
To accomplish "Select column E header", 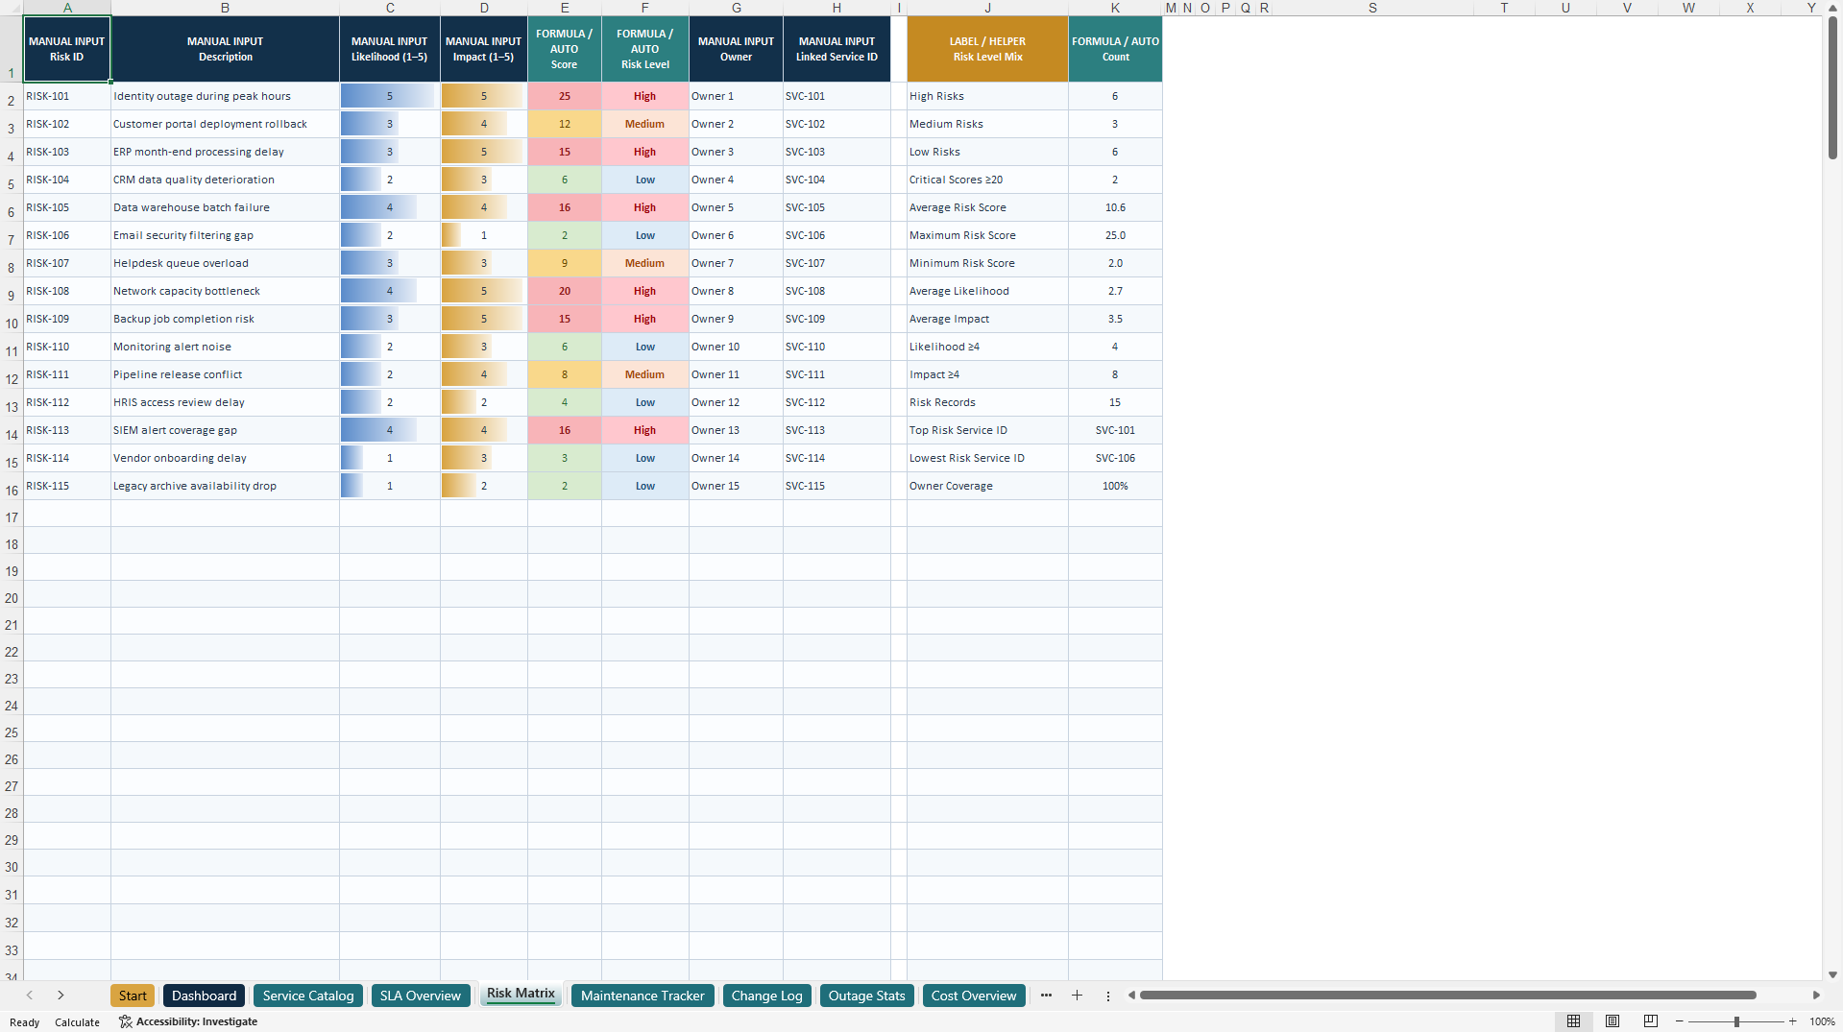I will pos(565,8).
